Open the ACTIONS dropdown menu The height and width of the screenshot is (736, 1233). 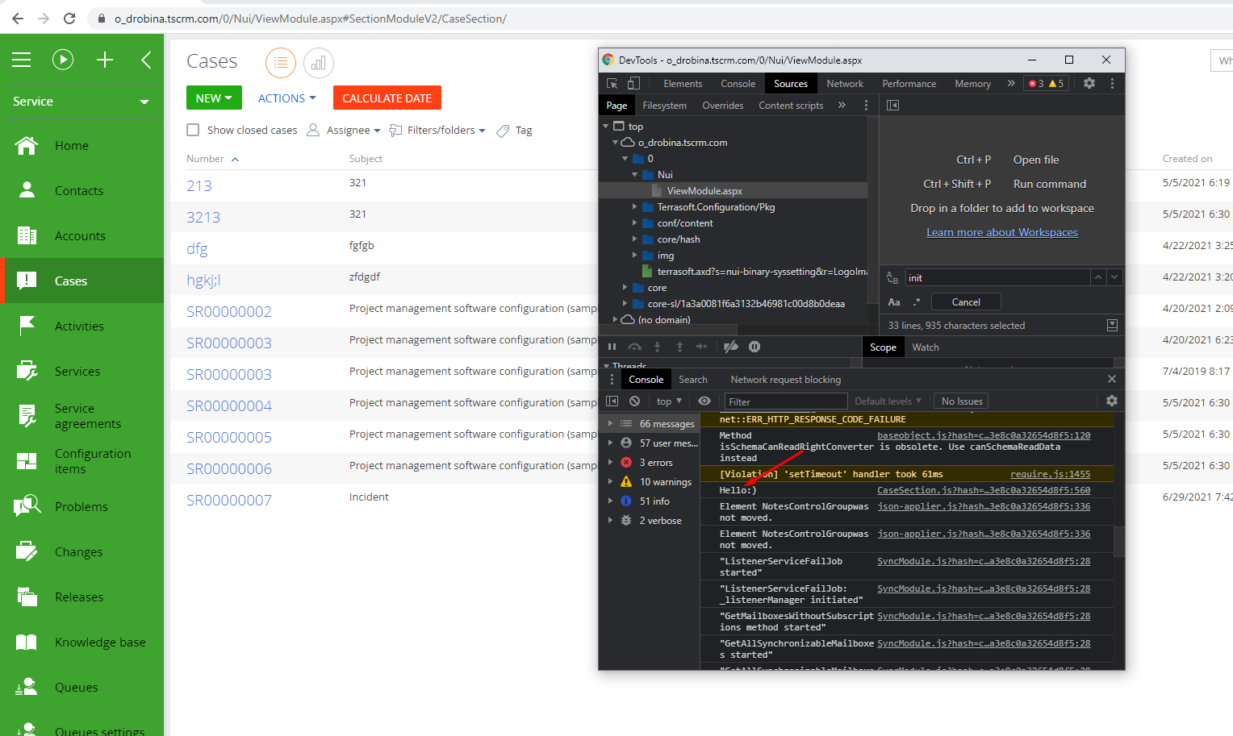[x=286, y=98]
